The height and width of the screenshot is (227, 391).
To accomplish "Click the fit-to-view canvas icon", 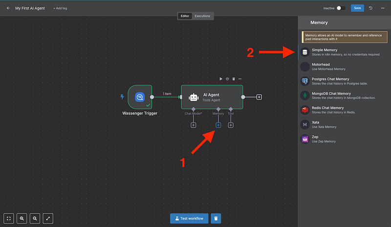I will click(9, 218).
